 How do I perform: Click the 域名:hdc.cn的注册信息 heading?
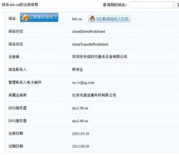coord(20,5)
